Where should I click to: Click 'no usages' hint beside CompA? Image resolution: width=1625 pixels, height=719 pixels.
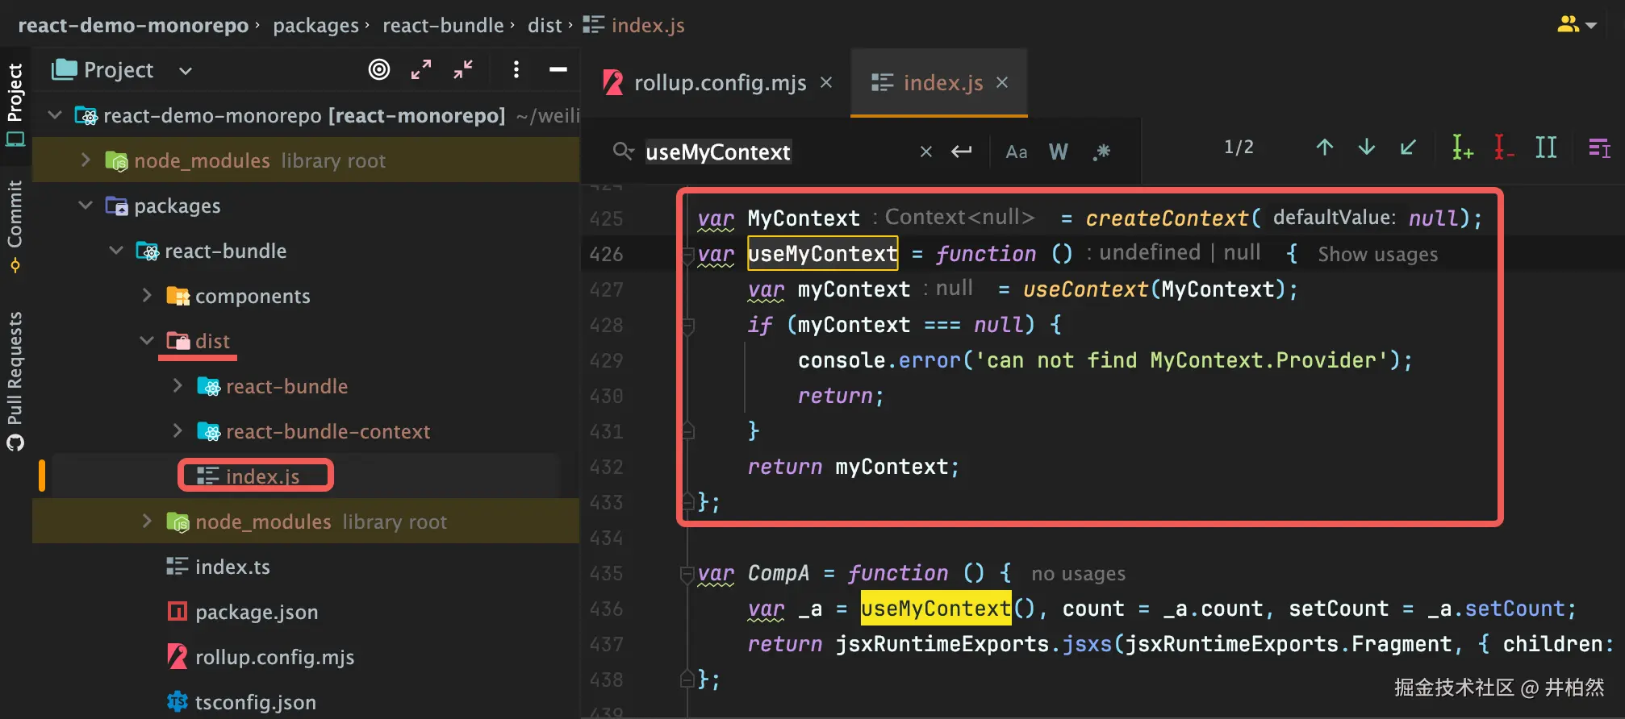tap(1078, 574)
